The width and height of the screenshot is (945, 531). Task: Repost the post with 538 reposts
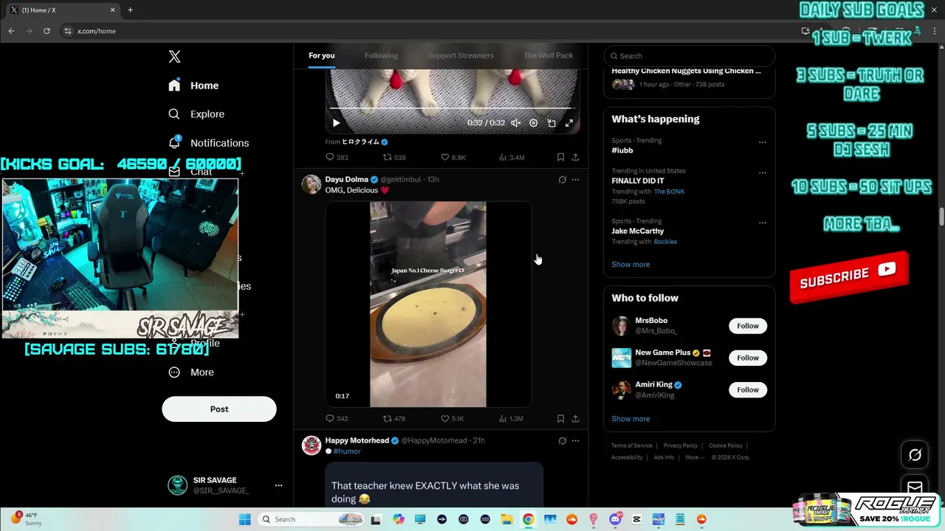(394, 157)
